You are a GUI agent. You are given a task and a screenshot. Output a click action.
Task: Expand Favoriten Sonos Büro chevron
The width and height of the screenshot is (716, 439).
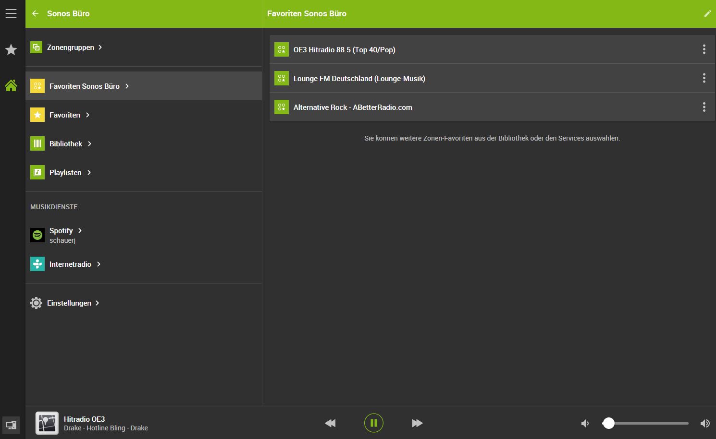127,86
